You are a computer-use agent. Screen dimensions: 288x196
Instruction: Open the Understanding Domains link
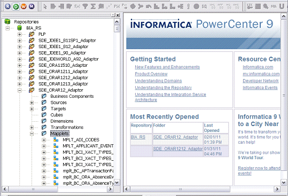click(158, 81)
